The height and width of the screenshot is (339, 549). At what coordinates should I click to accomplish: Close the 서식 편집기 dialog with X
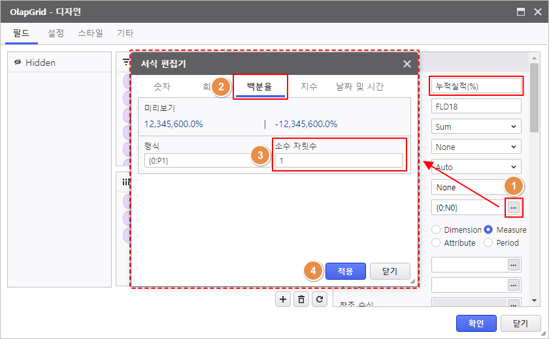coord(407,63)
